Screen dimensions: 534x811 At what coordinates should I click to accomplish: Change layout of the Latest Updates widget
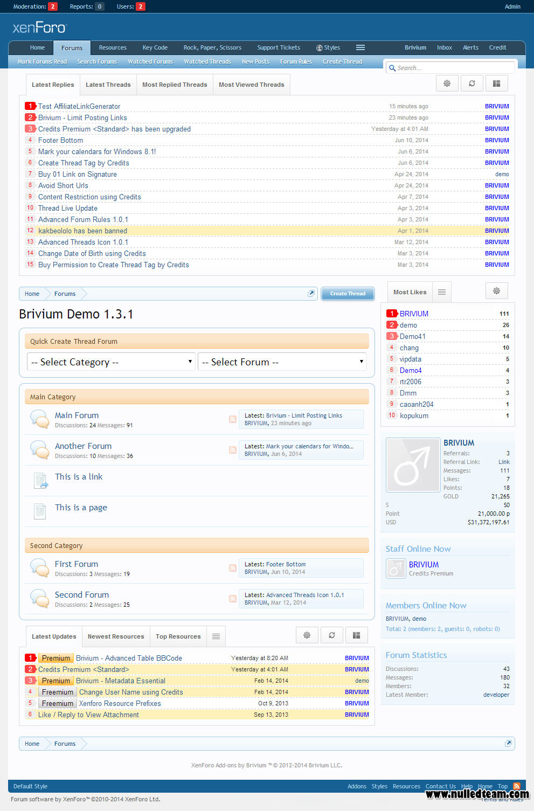357,635
